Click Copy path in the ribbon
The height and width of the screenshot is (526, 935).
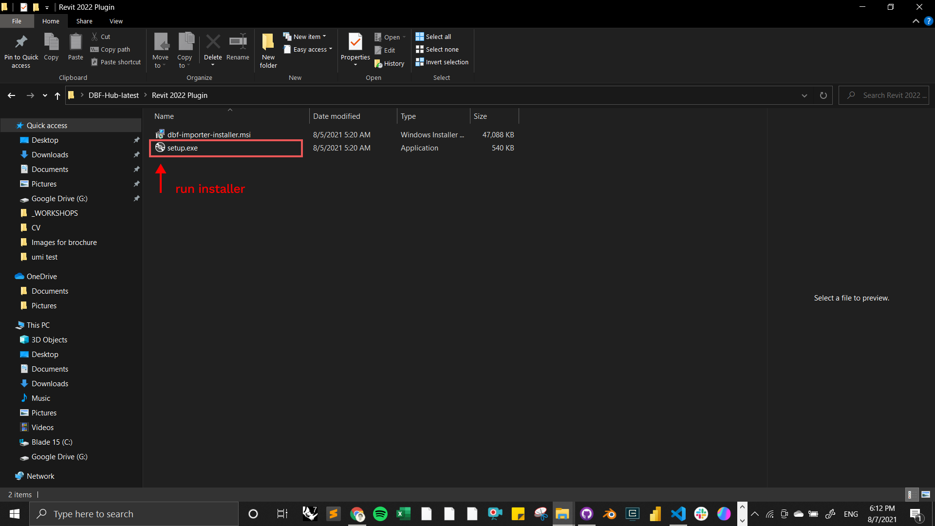(x=111, y=49)
